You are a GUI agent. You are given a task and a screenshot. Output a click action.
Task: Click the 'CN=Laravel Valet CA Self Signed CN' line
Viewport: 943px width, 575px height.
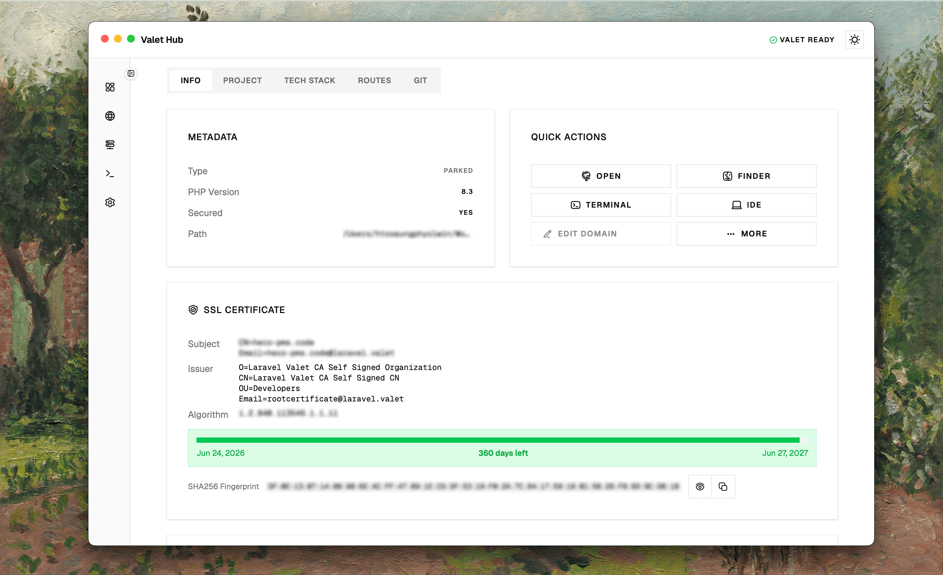pos(319,378)
